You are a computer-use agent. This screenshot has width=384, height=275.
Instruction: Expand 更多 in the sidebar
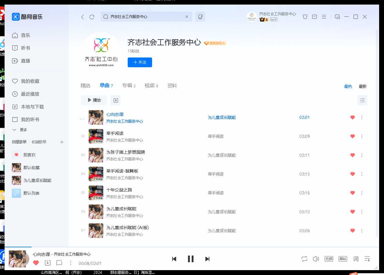[20, 130]
